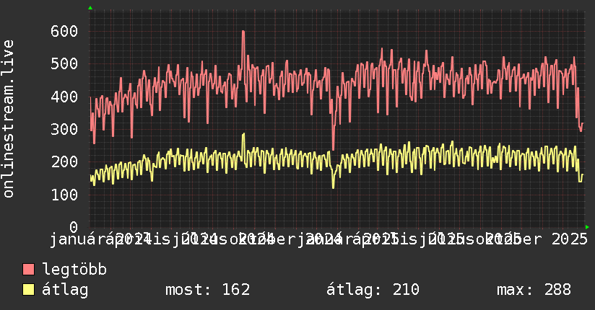Image resolution: width=595 pixels, height=310 pixels.
Task: Click the green arrow atop the y-axis
Action: 90,8
